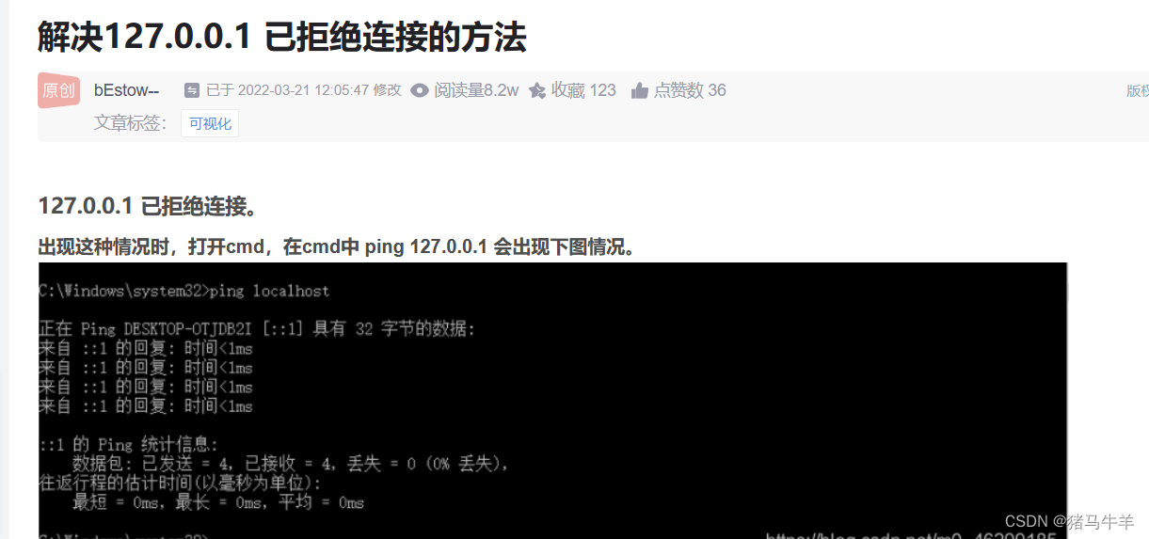Click the heading 127.0.0.1 已拒绝连接。
This screenshot has width=1149, height=539.
[x=148, y=206]
